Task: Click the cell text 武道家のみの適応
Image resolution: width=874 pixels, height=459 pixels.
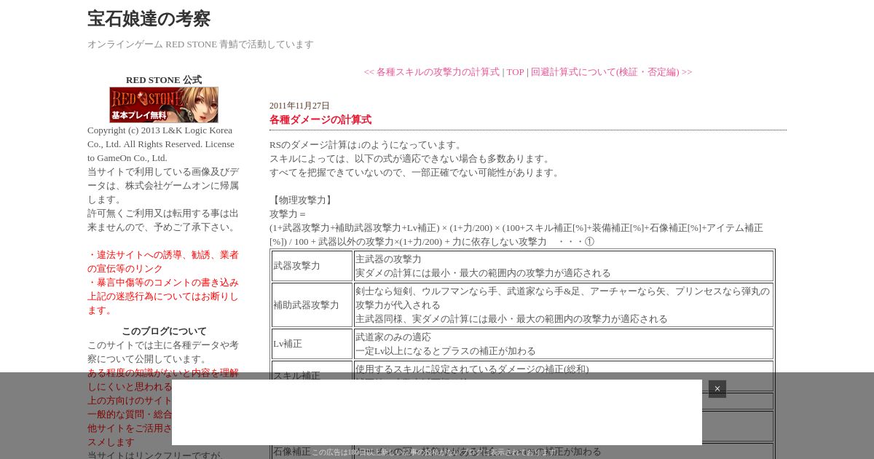Action: (393, 337)
